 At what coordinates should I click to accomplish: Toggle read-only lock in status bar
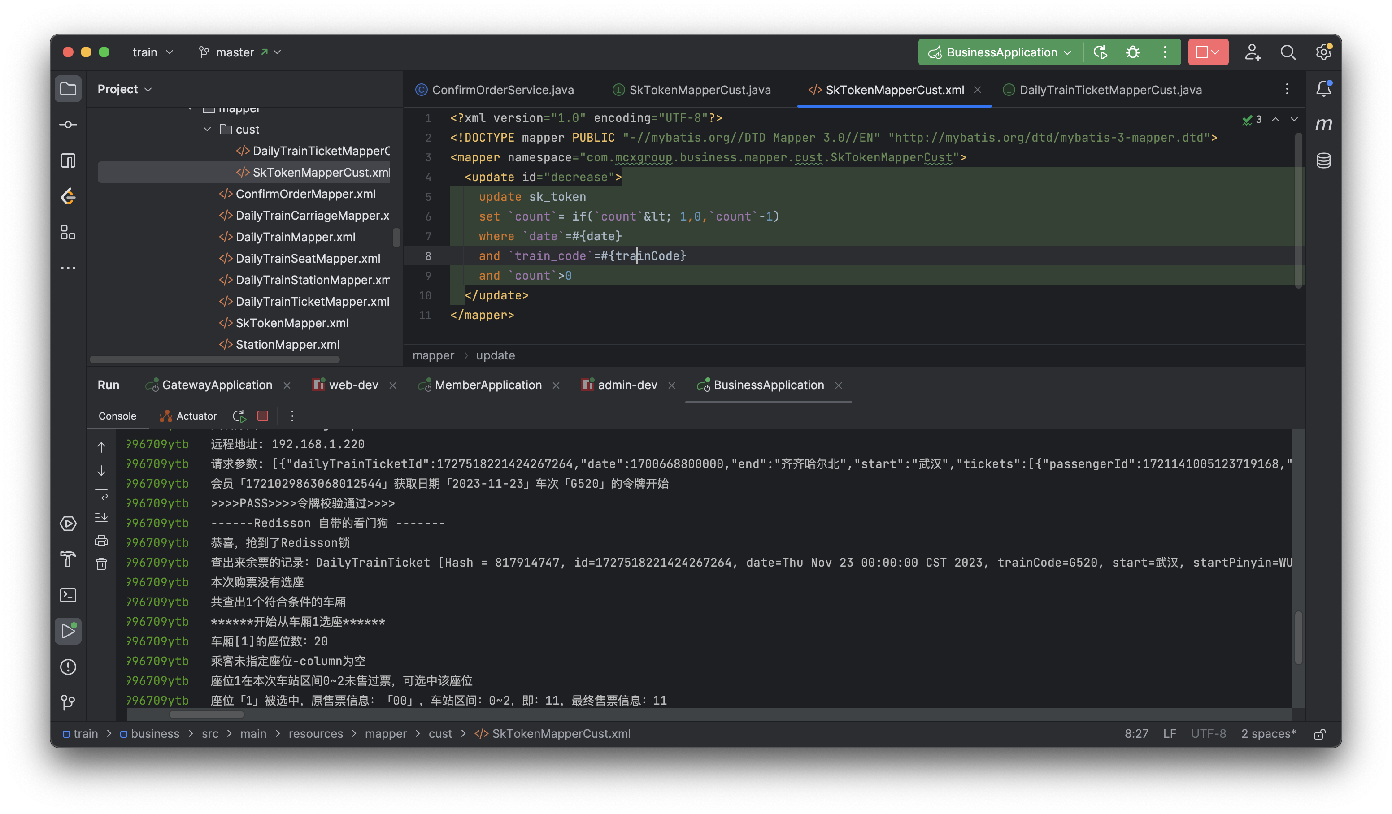coord(1319,734)
